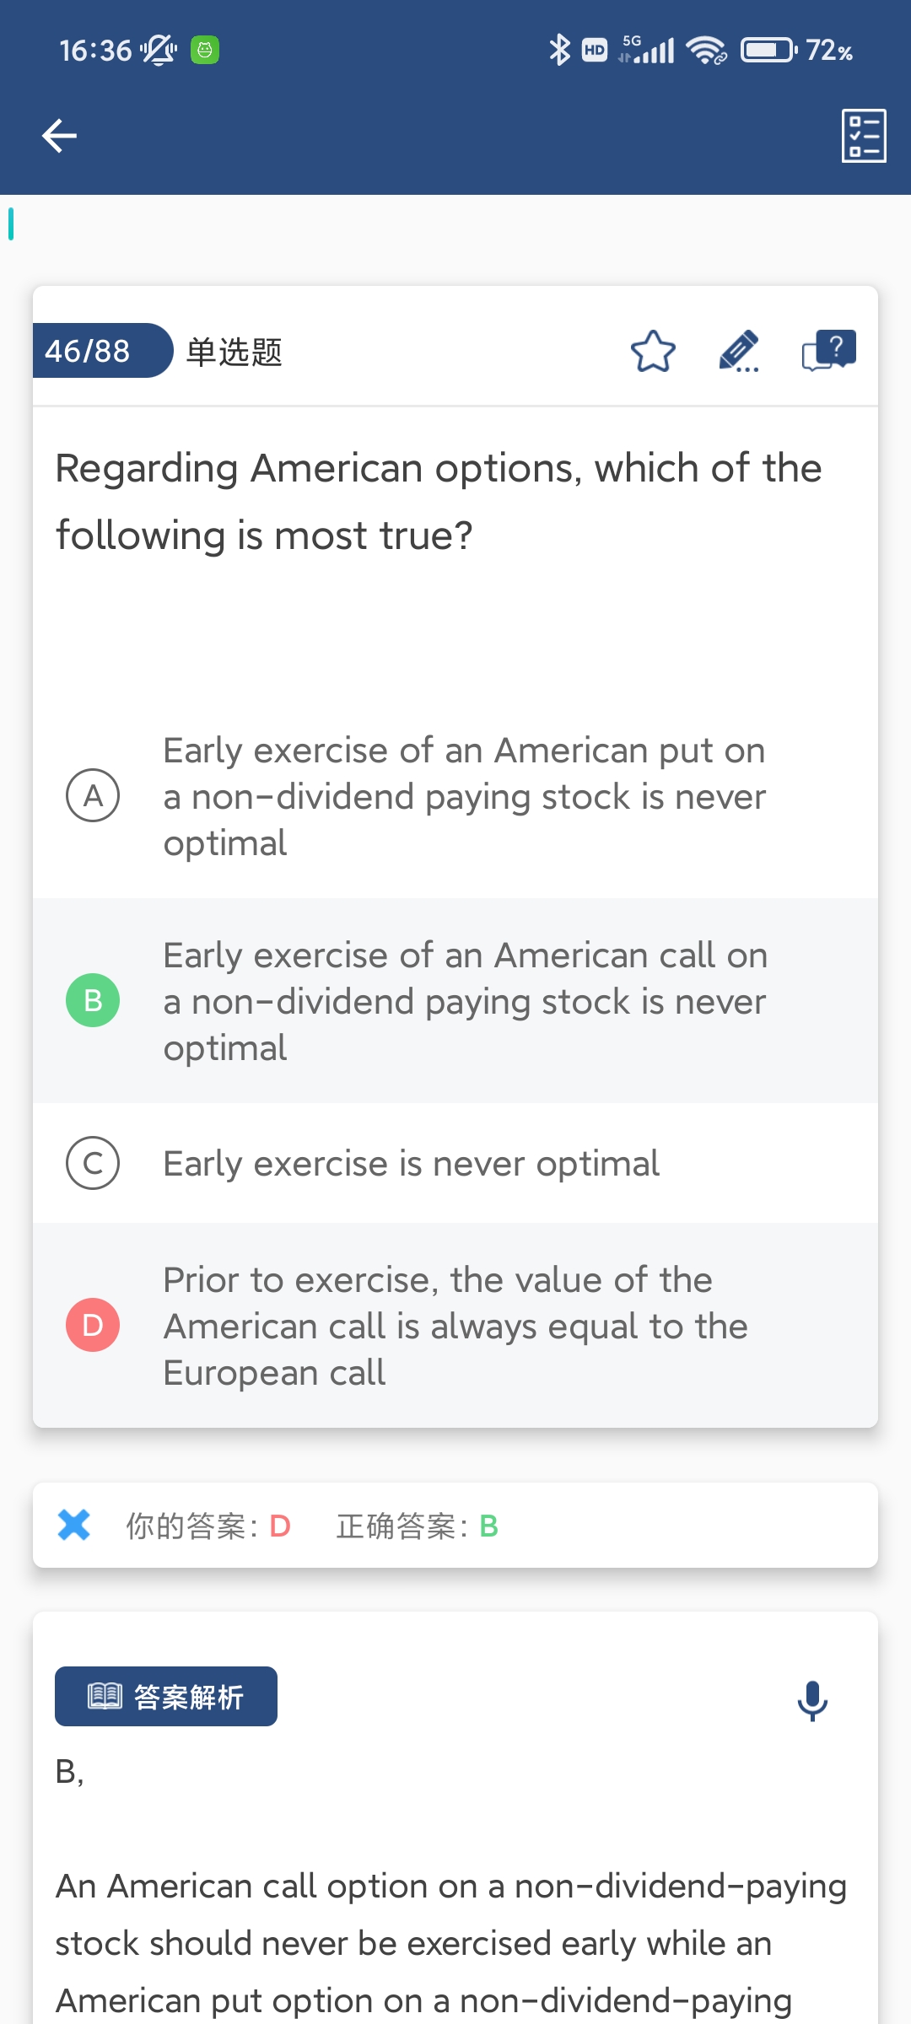Tap the microphone icon in answer analysis
Image resolution: width=911 pixels, height=2024 pixels.
(x=812, y=1700)
